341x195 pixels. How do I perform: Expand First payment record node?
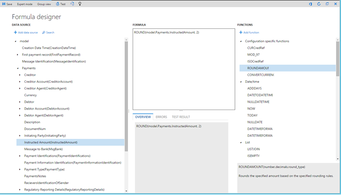[17, 55]
